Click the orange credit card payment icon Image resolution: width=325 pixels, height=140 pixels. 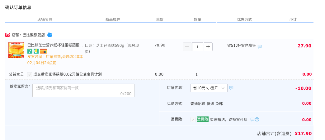43,51
